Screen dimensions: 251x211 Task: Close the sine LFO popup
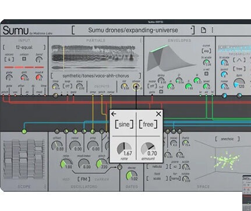(x=158, y=114)
